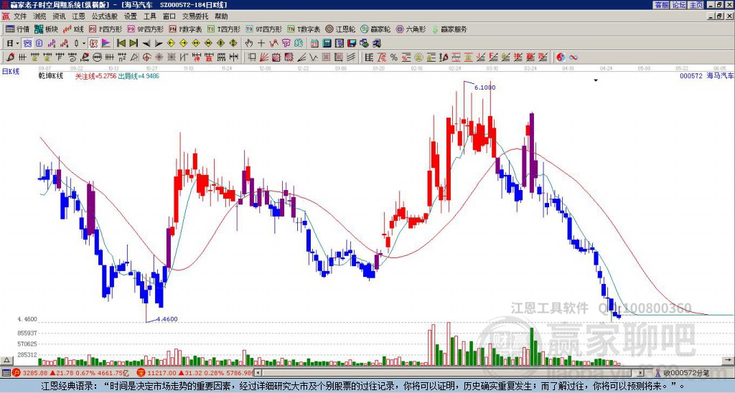735x393 pixels.
Task: Click the 6.1000 high price label
Action: pos(484,87)
